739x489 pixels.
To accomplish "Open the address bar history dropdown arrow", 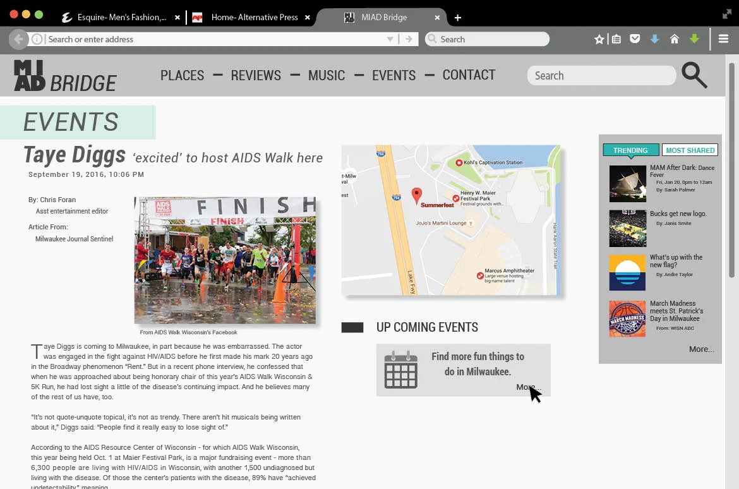I will click(390, 39).
